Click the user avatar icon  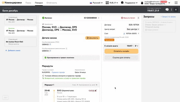pos(142,3)
